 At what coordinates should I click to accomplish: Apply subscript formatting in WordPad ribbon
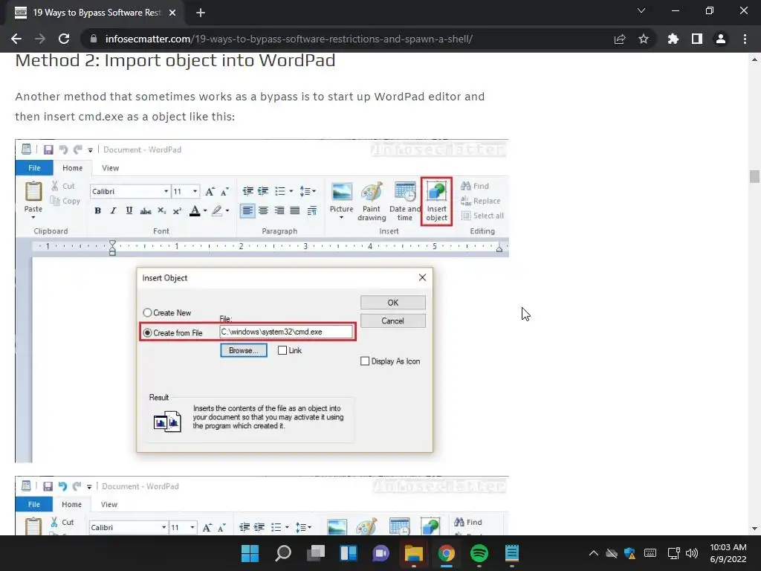(161, 210)
